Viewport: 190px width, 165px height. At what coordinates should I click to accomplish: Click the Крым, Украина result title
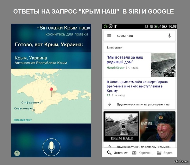tap(31, 58)
